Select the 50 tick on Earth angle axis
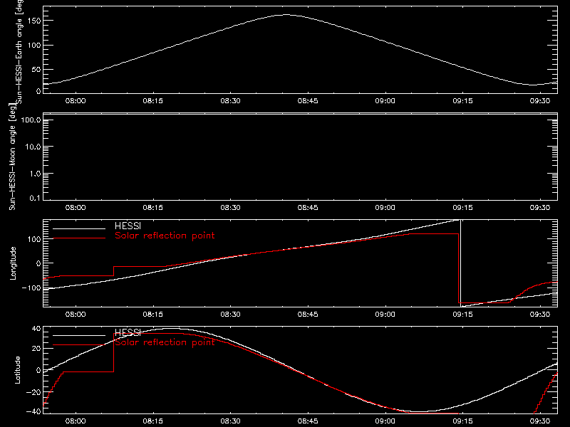 pyautogui.click(x=36, y=69)
